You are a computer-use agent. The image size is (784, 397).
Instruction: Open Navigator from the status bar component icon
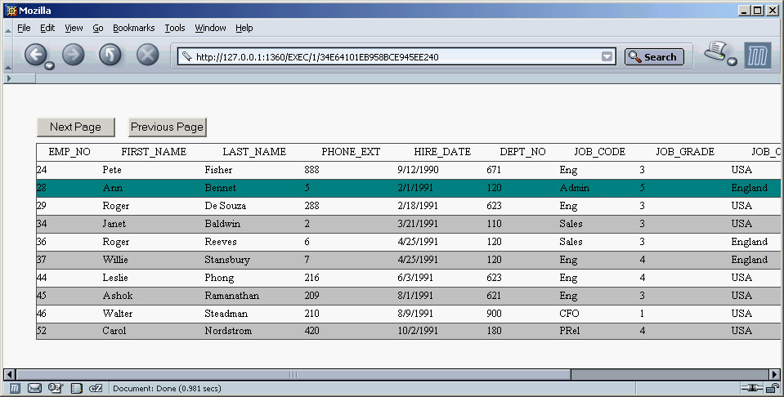click(15, 388)
